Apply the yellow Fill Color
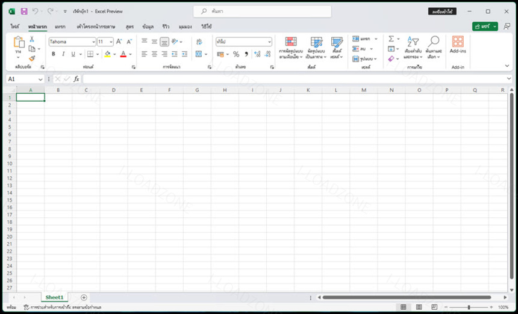This screenshot has width=518, height=314. click(108, 54)
